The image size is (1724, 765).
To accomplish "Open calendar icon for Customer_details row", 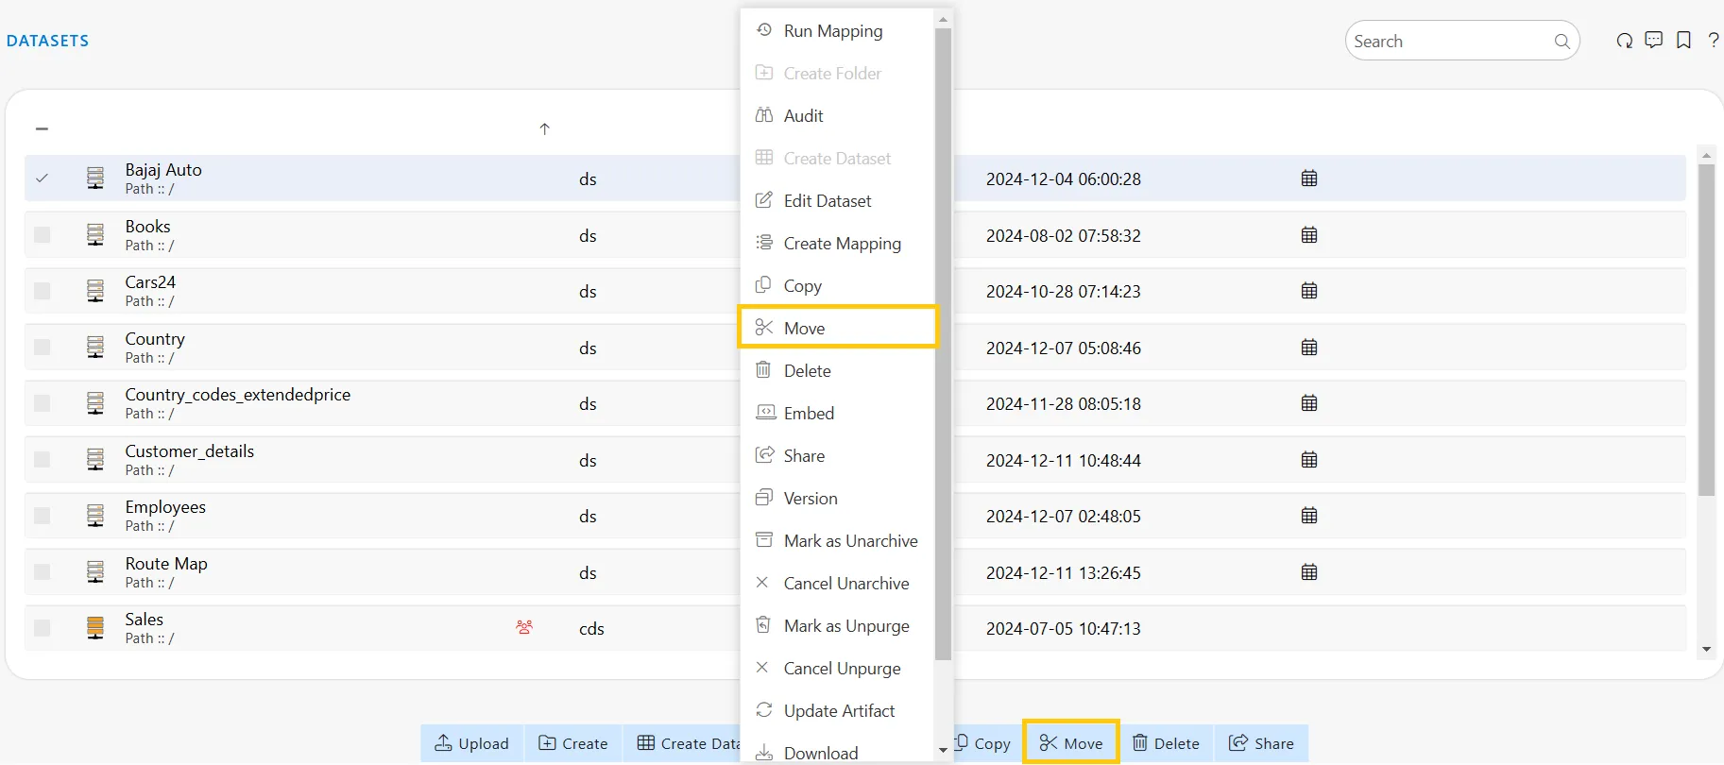I will [x=1309, y=460].
